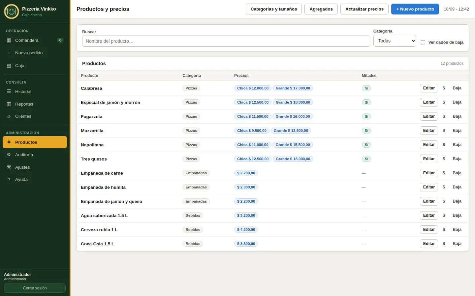Image resolution: width=475 pixels, height=296 pixels.
Task: Open Reportes via its sidebar icon
Action: (x=9, y=104)
